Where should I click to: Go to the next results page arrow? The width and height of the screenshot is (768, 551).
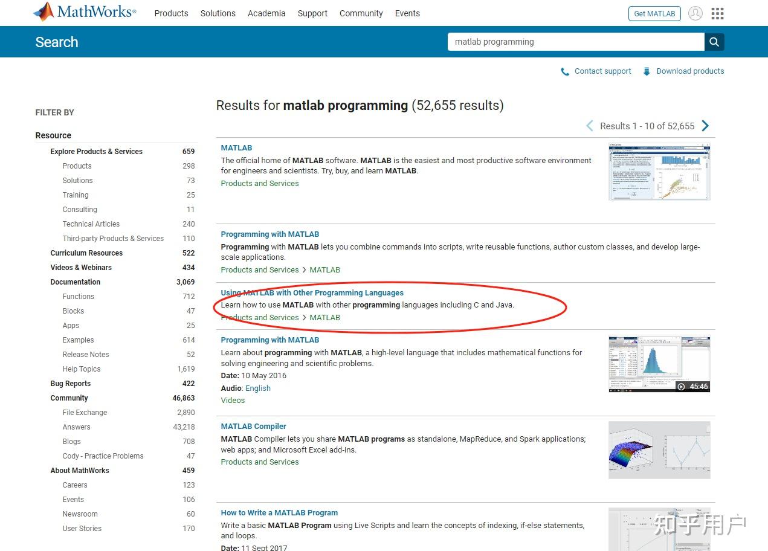coord(705,126)
